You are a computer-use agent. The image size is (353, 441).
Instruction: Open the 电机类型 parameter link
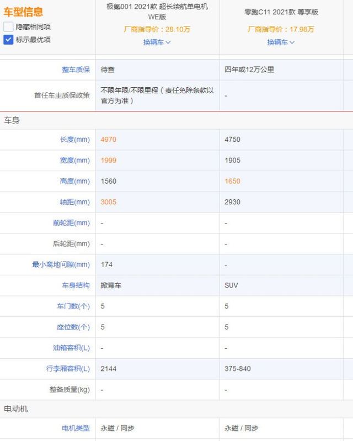76,428
